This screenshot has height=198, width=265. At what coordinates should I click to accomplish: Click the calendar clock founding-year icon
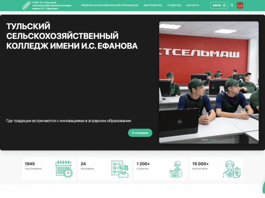point(64,169)
